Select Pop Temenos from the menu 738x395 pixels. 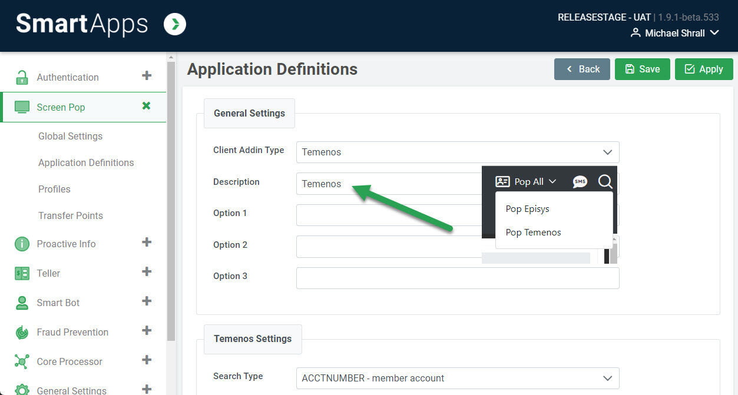coord(533,232)
